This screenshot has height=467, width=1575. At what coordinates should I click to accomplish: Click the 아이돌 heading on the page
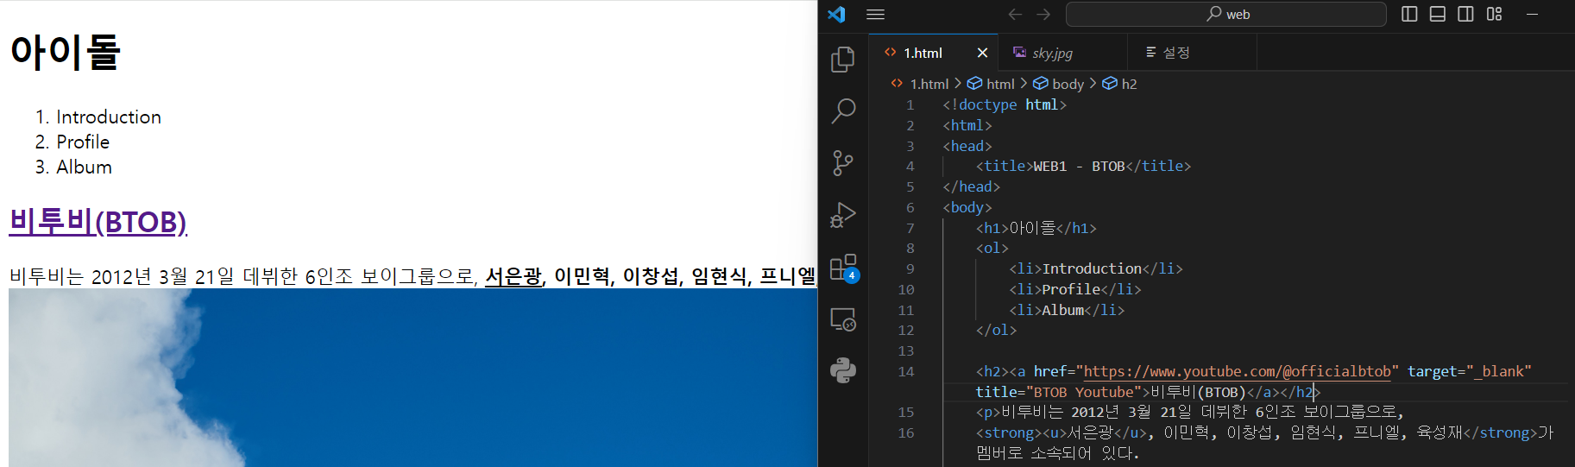[66, 52]
